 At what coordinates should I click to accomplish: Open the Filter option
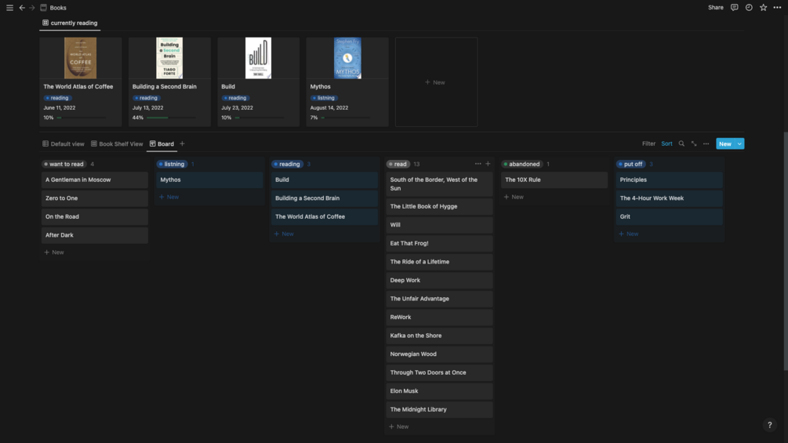[x=648, y=143]
